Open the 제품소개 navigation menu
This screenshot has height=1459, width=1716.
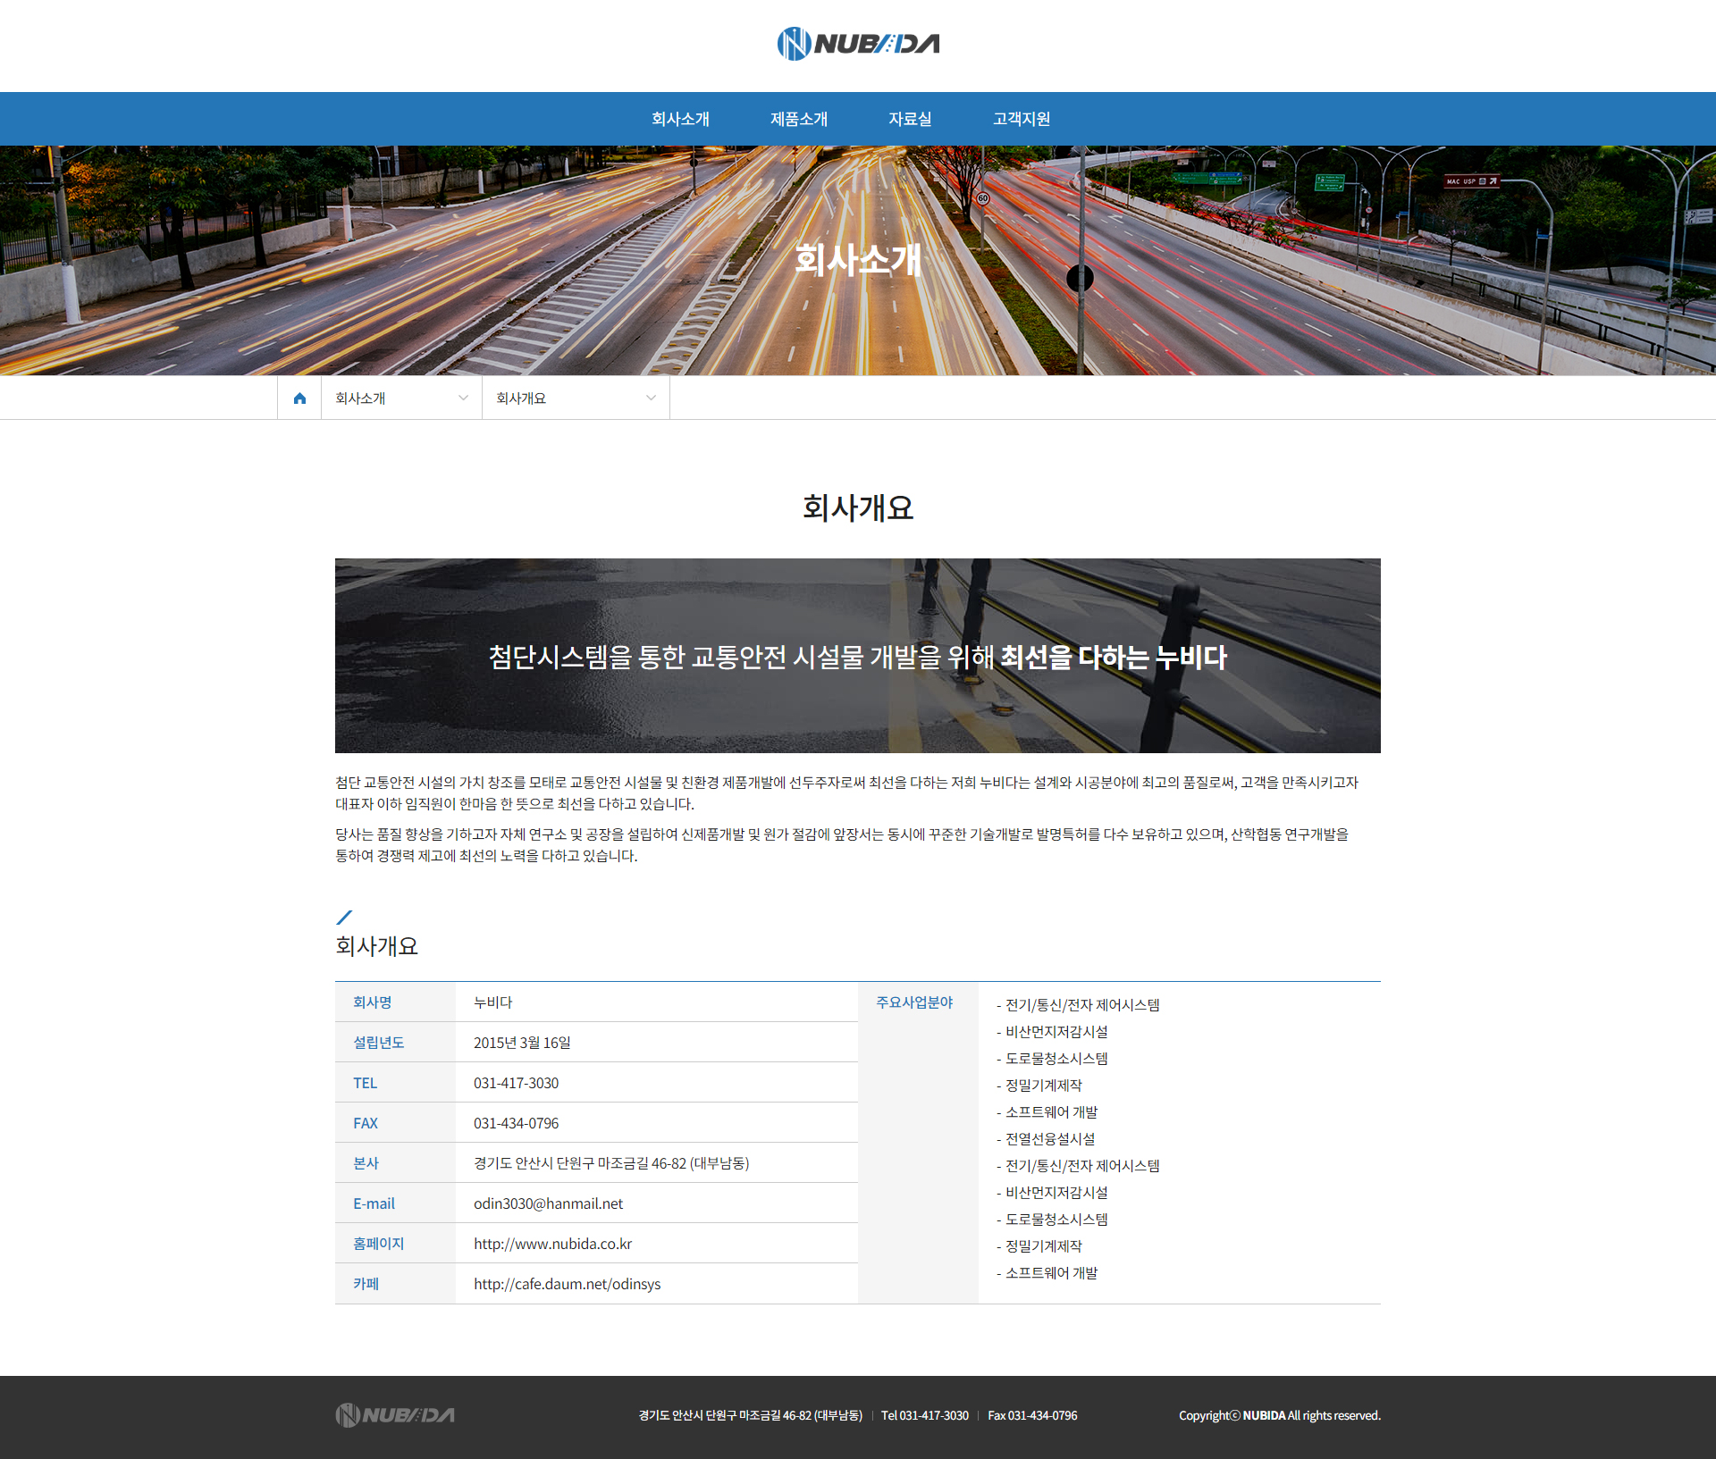coord(799,119)
